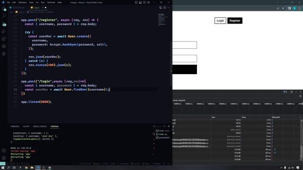
Task: Click the minimap in the code editor
Action: coord(163,19)
